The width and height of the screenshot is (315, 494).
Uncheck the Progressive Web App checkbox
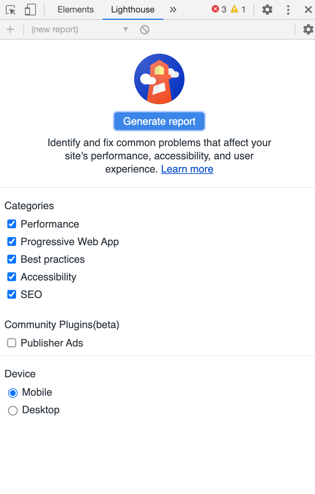(x=12, y=241)
